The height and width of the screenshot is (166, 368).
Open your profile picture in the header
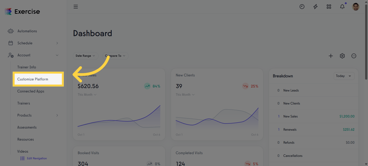tap(356, 6)
